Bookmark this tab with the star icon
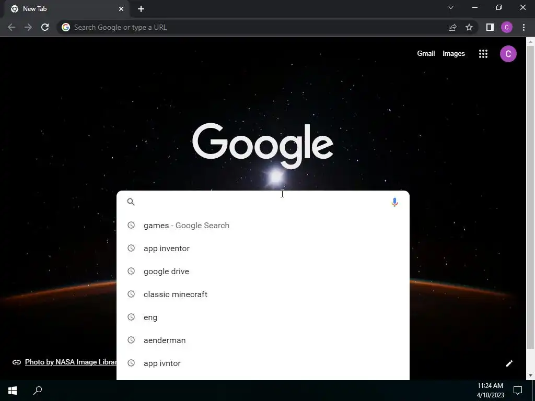Image resolution: width=535 pixels, height=401 pixels. tap(469, 27)
